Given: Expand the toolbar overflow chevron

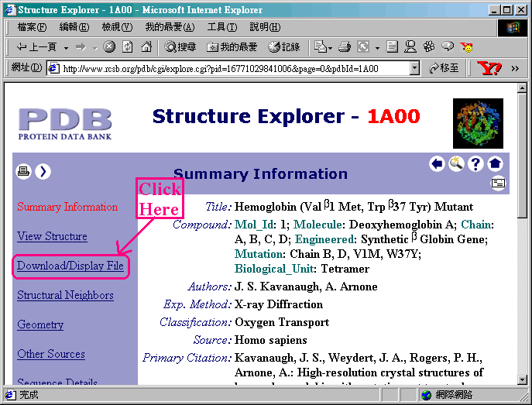Looking at the screenshot, I should click(x=515, y=68).
